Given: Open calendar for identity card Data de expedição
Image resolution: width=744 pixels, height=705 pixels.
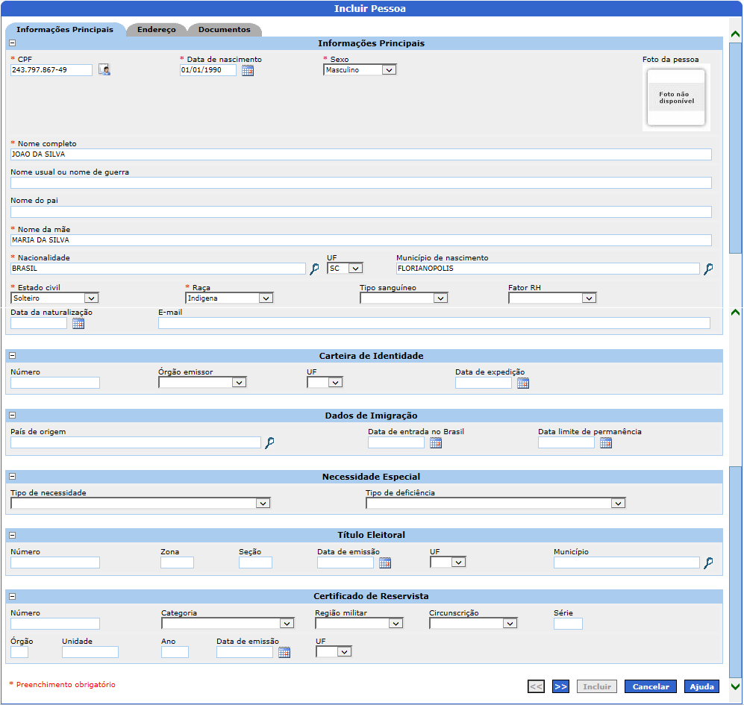Looking at the screenshot, I should pyautogui.click(x=523, y=383).
